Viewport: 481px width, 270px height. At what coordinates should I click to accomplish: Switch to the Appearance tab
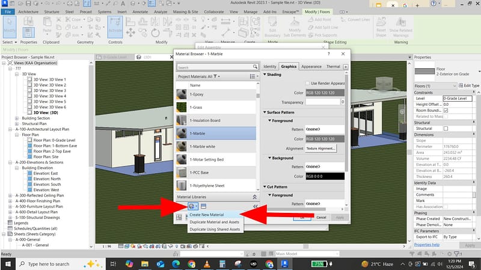[x=311, y=66]
